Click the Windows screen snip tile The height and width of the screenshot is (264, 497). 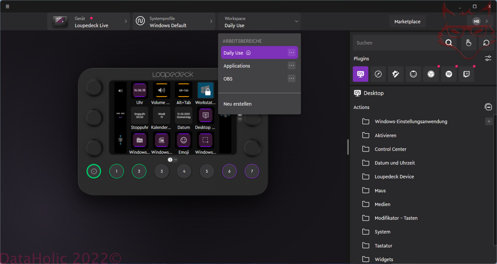pos(205,140)
